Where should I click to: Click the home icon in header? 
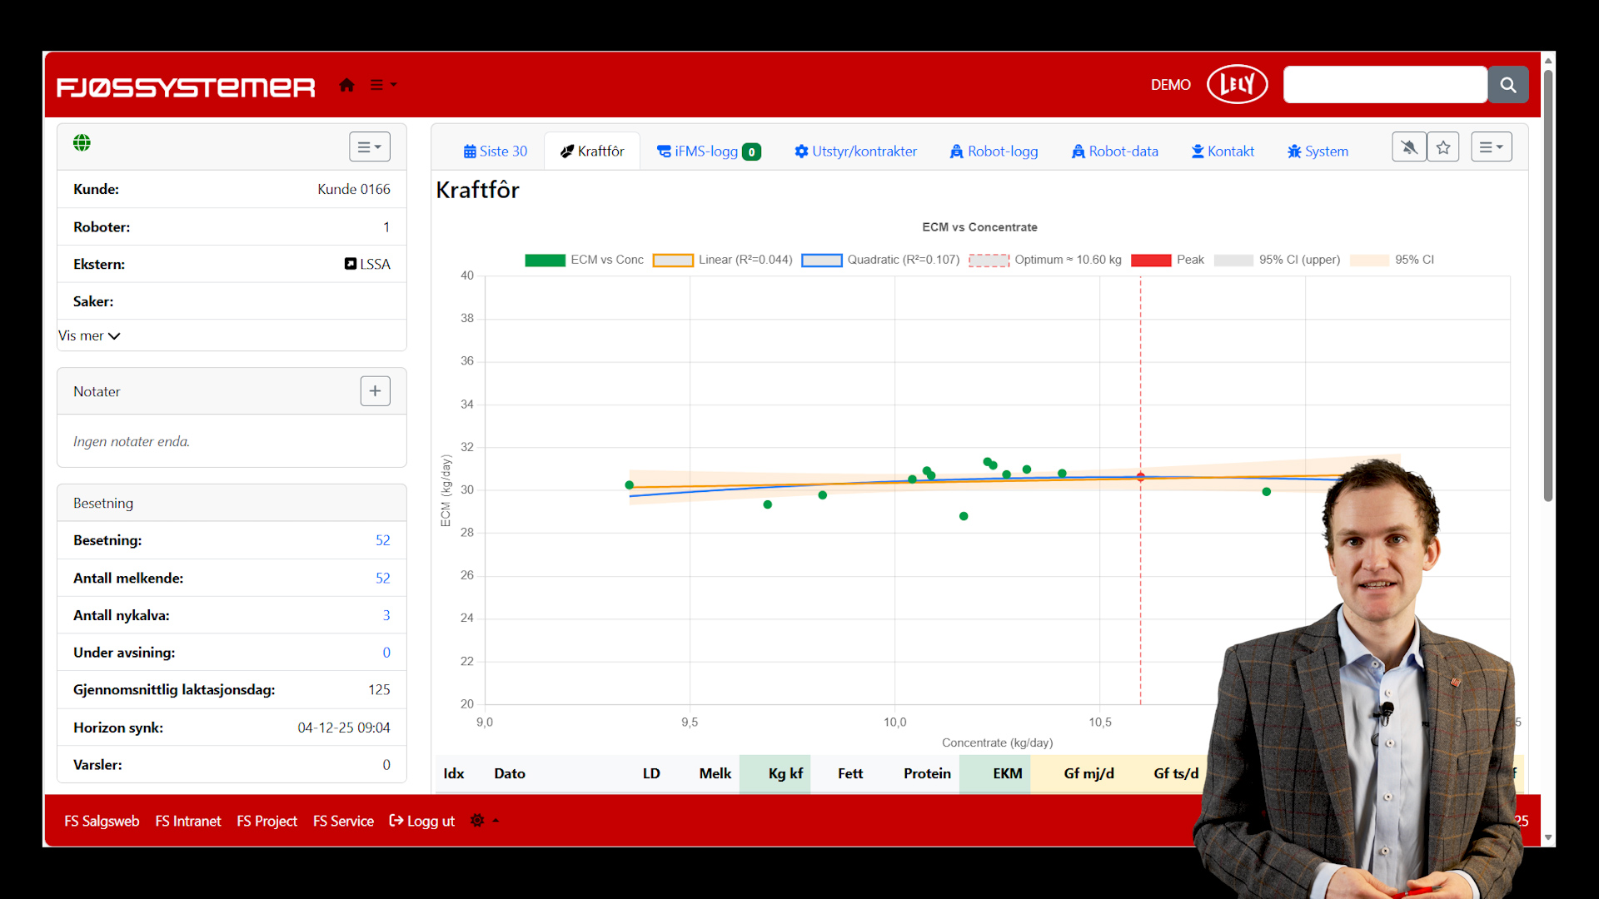coord(346,85)
